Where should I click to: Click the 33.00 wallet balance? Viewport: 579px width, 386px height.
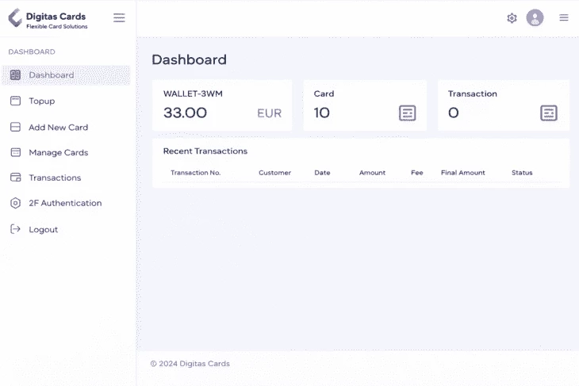point(185,113)
